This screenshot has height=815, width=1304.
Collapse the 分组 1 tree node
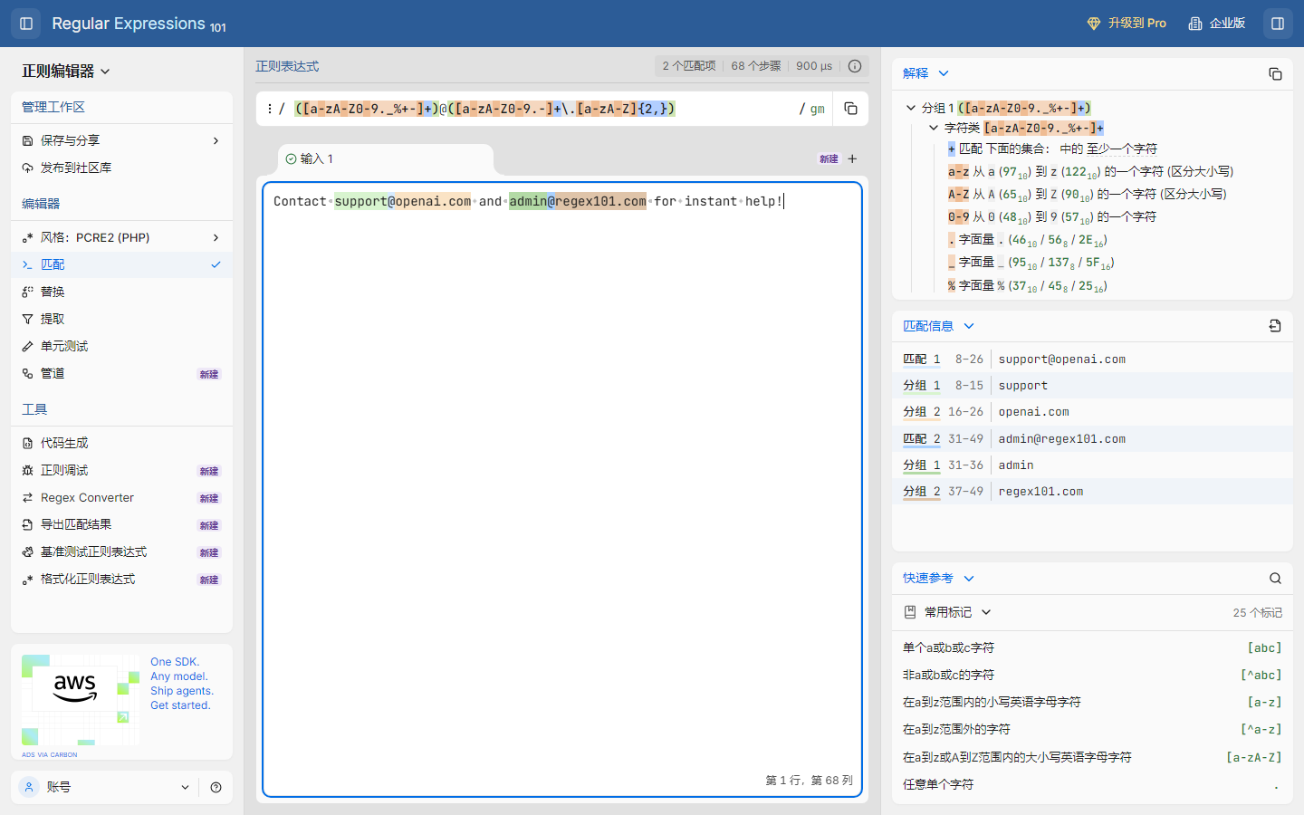point(911,108)
